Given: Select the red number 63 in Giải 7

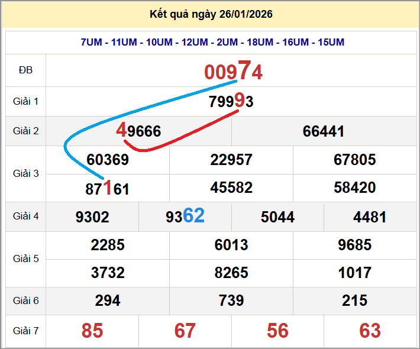Looking at the screenshot, I should 370,331.
